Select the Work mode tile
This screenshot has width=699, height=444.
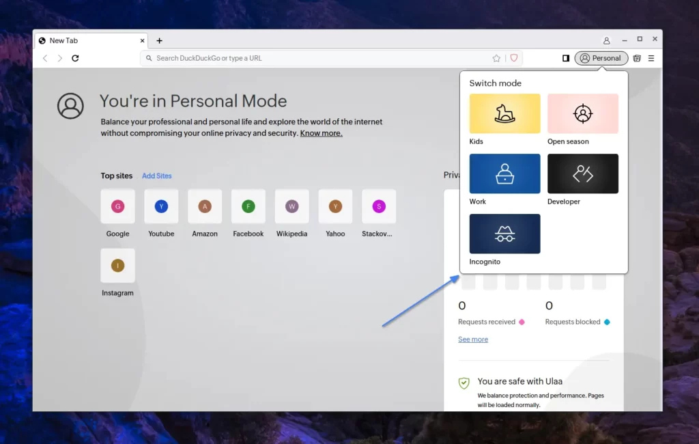[504, 174]
